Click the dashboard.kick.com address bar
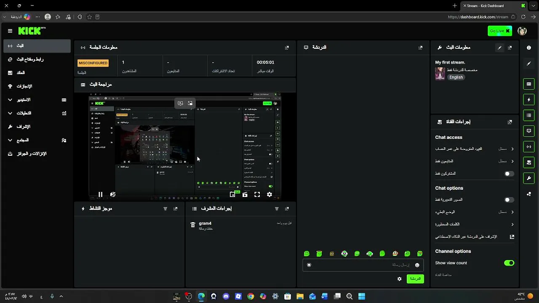This screenshot has width=539, height=303. (478, 17)
